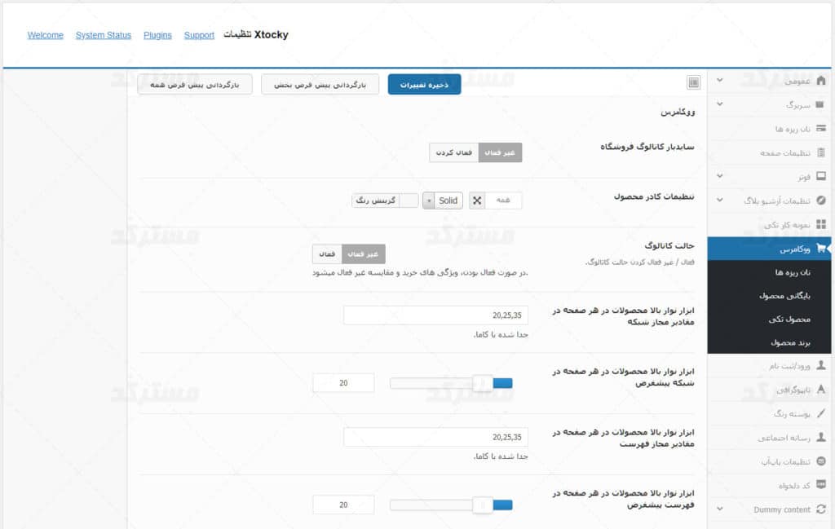Click the ذخیره تغییرات save button

424,85
